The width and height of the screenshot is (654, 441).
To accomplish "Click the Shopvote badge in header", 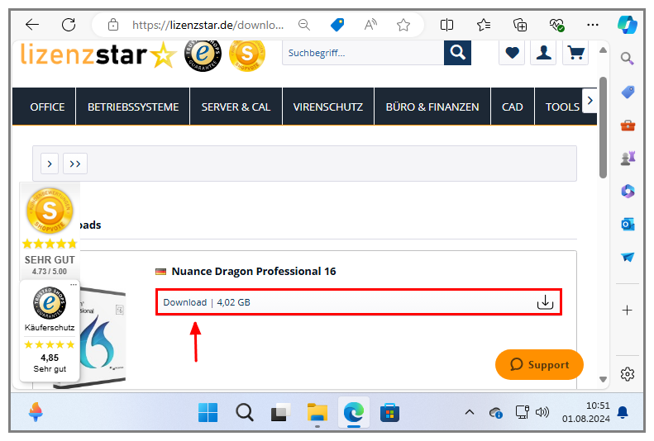I will coord(247,55).
